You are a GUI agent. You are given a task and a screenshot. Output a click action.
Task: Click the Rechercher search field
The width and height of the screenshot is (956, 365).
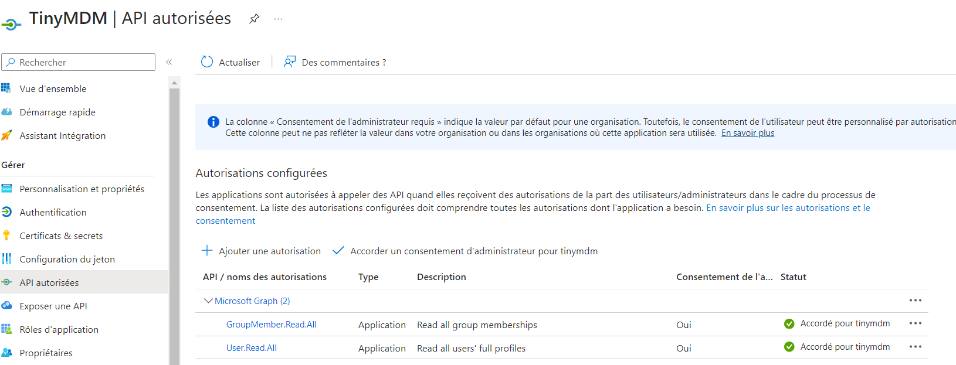click(79, 62)
